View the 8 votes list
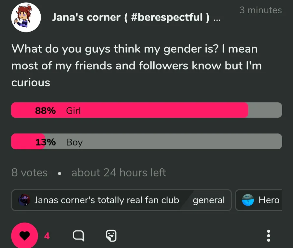This screenshot has width=293, height=248. pyautogui.click(x=29, y=172)
